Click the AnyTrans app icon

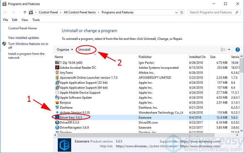[x=57, y=73]
